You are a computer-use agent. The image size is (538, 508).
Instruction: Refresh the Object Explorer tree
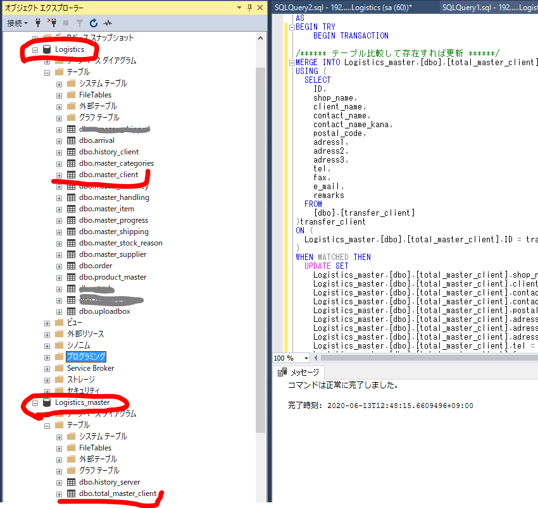[94, 23]
